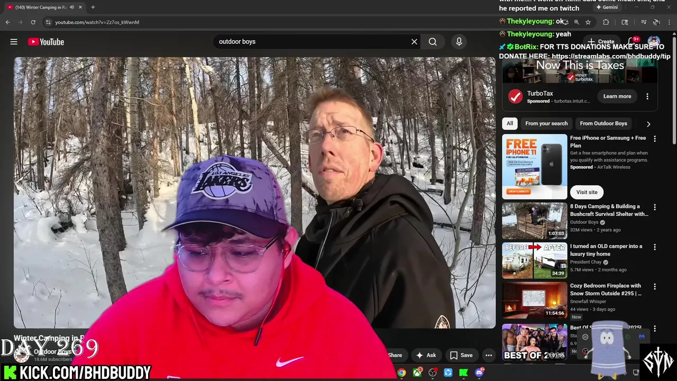677x381 pixels.
Task: Click '32M views • 2 years ago' text
Action: pyautogui.click(x=596, y=230)
